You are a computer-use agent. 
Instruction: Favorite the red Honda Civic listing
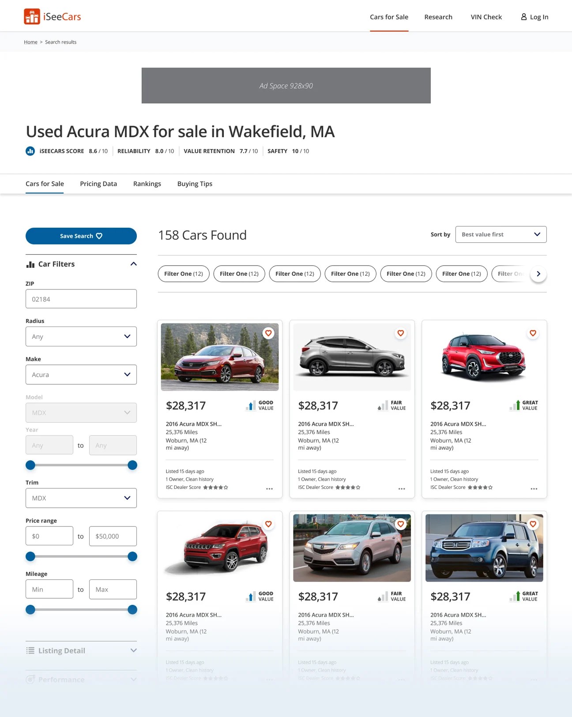pos(268,333)
